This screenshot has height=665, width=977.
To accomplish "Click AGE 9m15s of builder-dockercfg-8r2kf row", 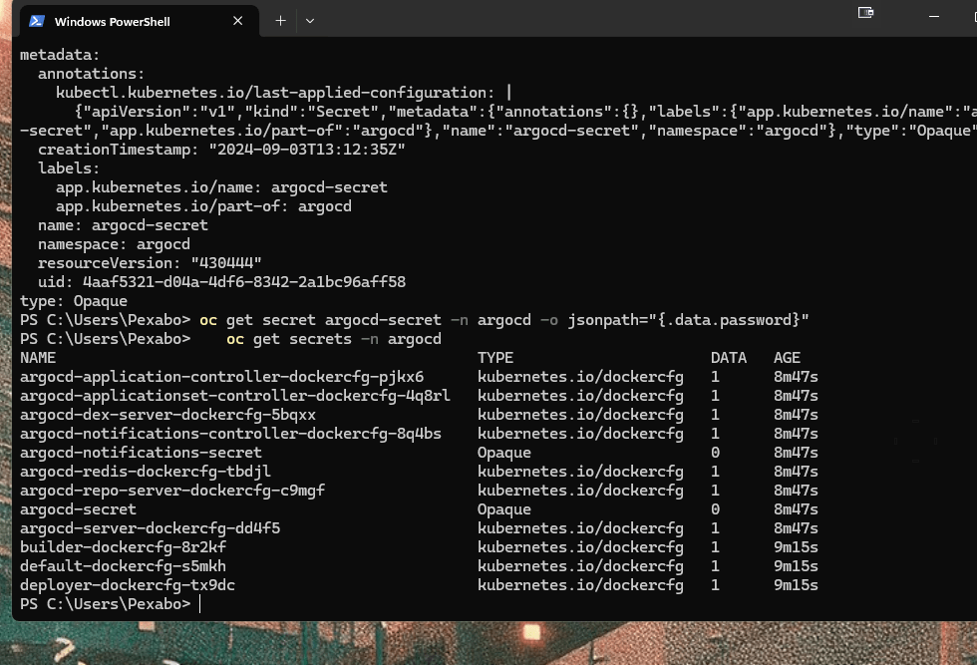I will (796, 547).
